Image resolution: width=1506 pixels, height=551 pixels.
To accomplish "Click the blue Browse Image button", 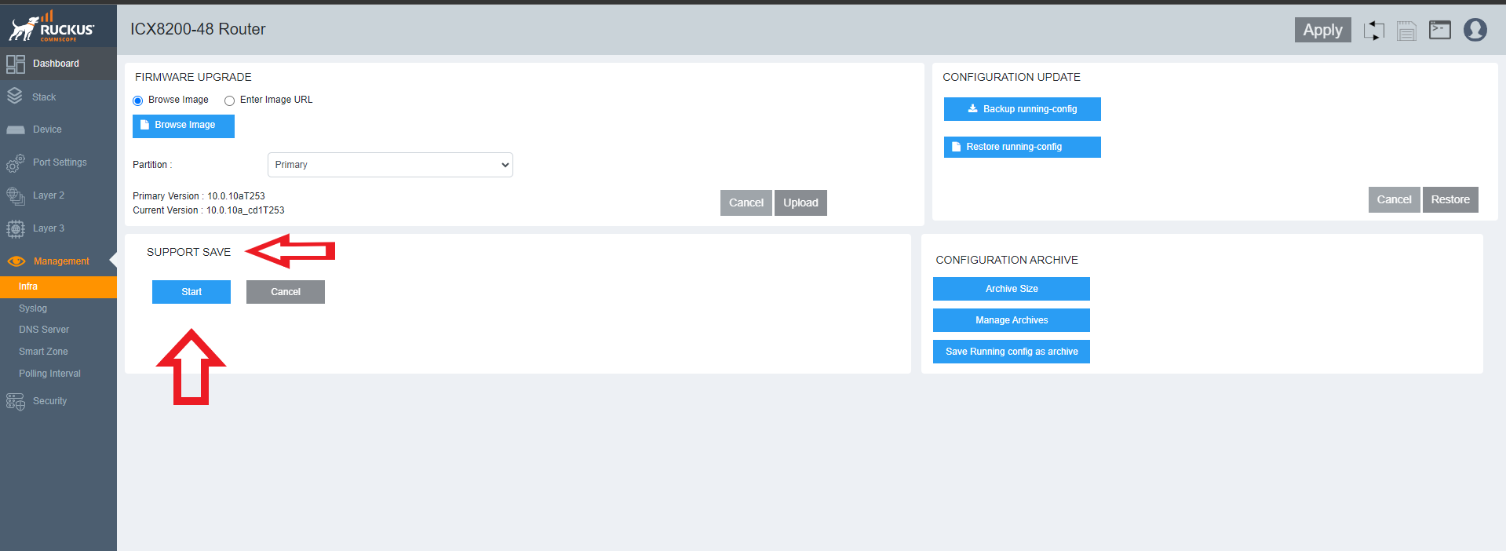I will pyautogui.click(x=184, y=126).
